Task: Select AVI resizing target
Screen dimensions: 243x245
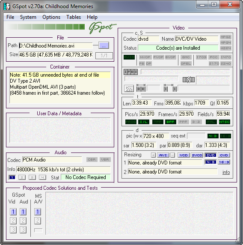Action: tap(163, 155)
